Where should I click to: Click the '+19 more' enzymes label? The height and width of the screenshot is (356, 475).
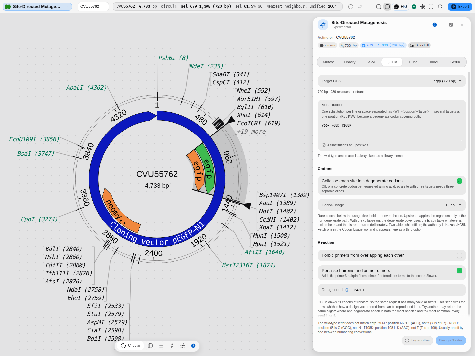click(251, 132)
